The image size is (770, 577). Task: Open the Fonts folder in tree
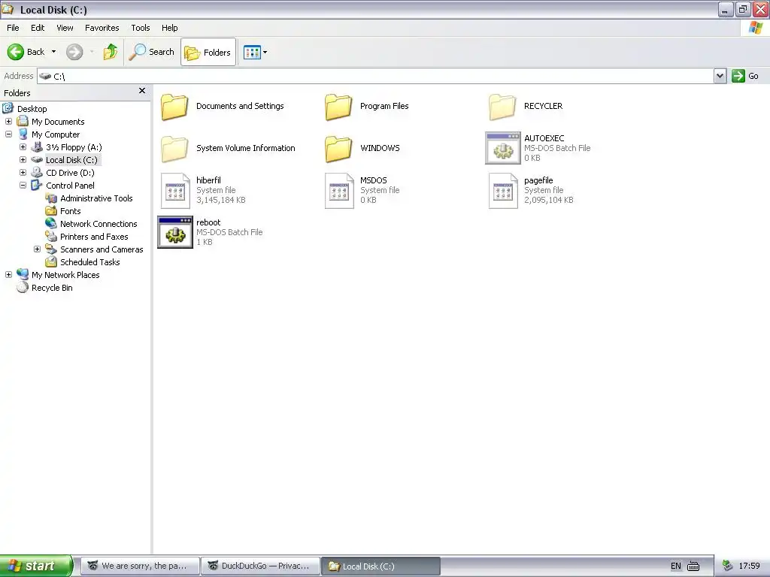[x=70, y=211]
